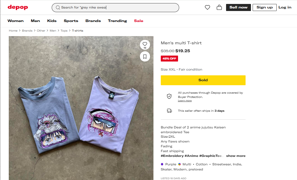297x180 pixels.
Task: Open saved likes heart icon in header
Action: [207, 8]
